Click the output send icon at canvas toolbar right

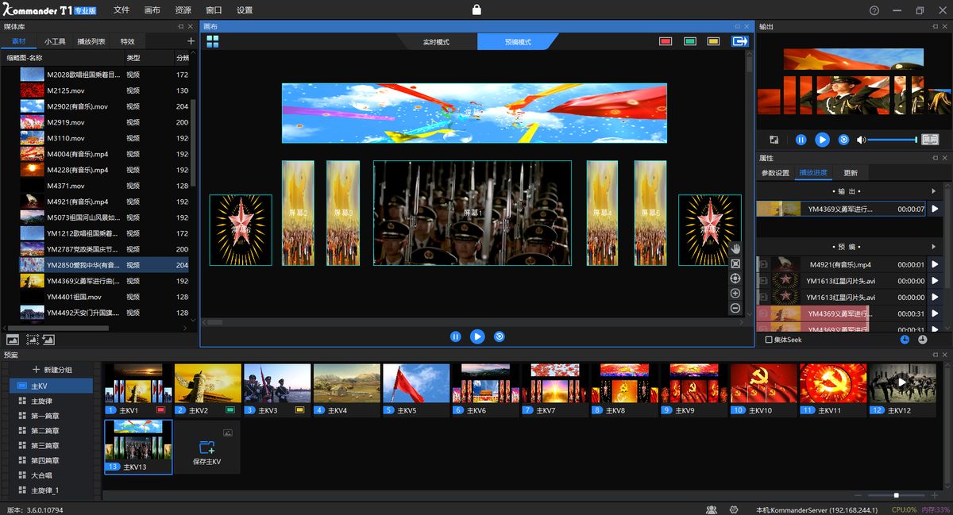coord(740,40)
